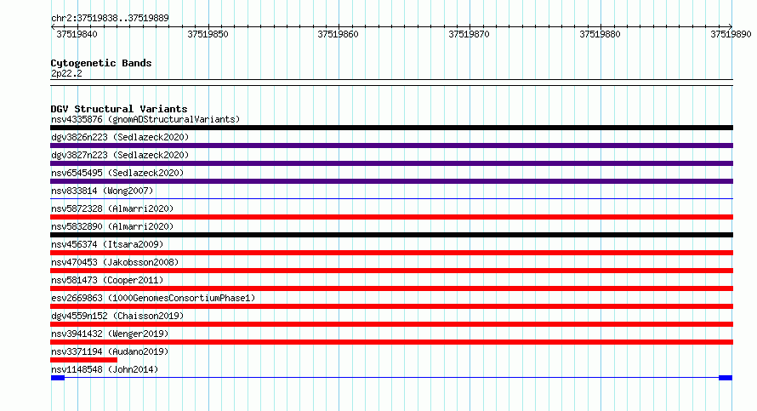Open variant nsv581473 (Cooper2011) label

107,280
